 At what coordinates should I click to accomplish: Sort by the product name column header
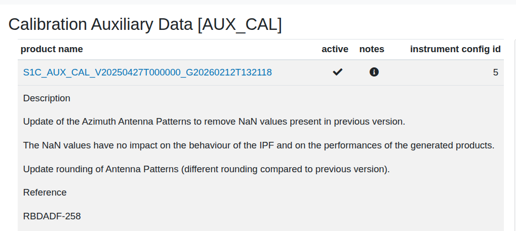(x=52, y=49)
